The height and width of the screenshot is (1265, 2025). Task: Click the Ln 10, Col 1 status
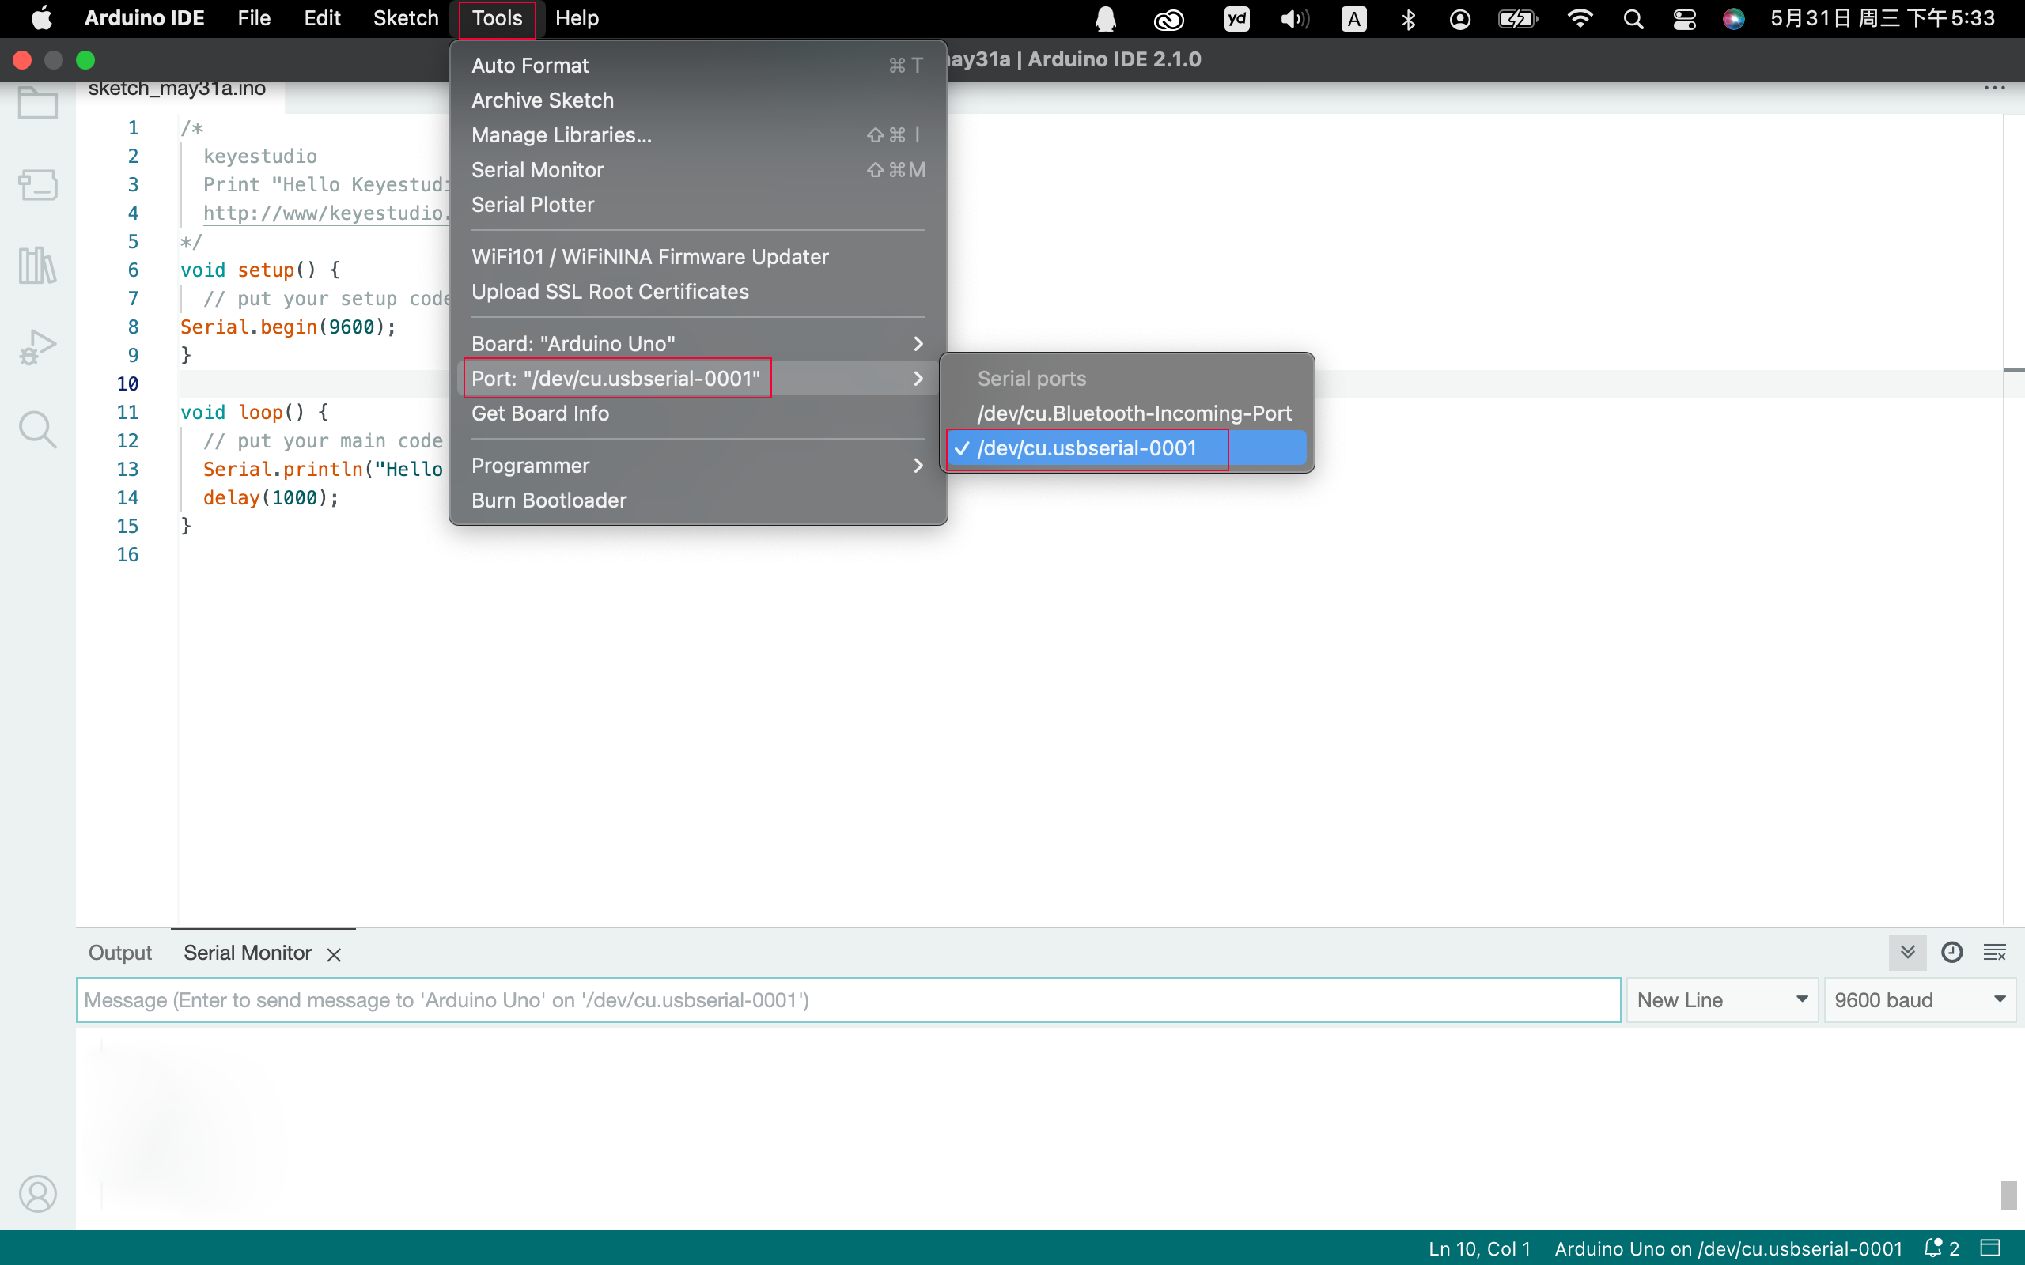point(1479,1248)
